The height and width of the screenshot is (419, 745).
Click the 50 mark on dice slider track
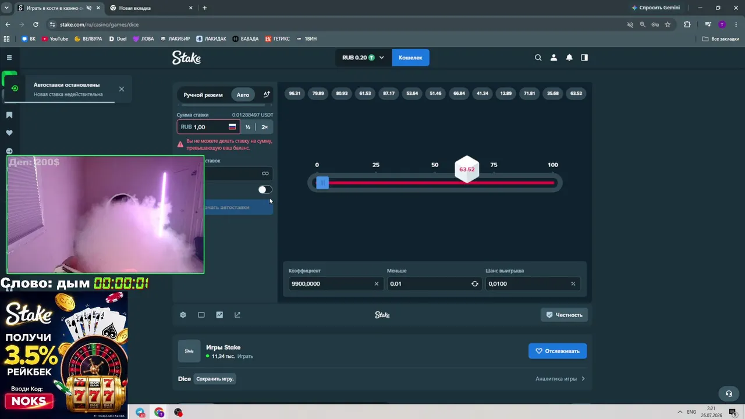point(435,183)
